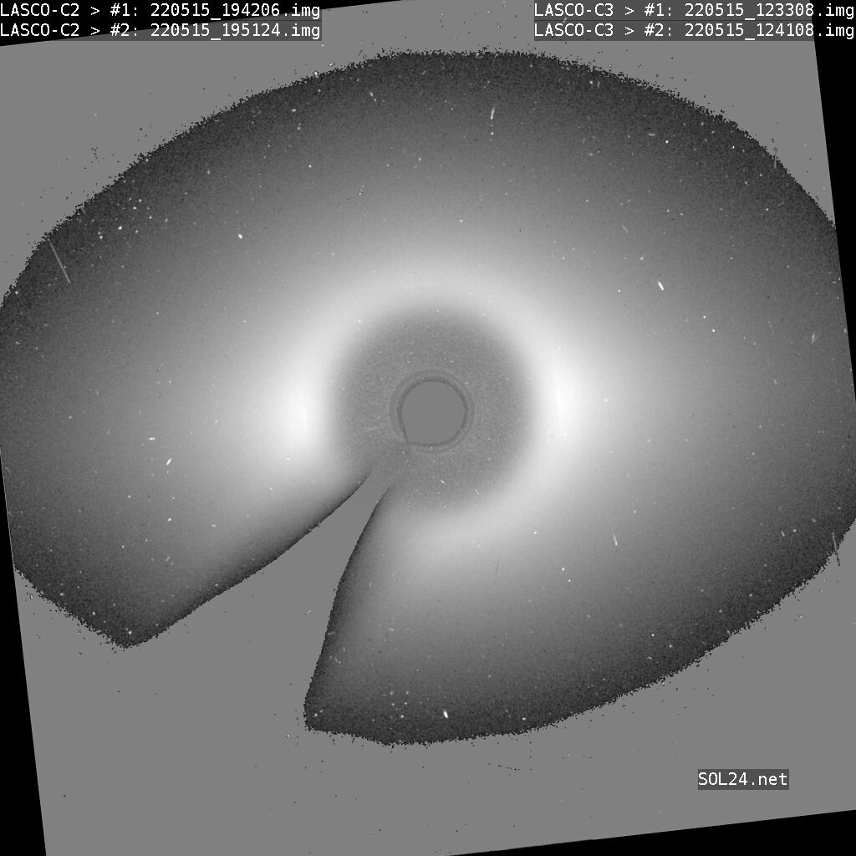This screenshot has height=856, width=856.
Task: Select the LASCO-C2 #2 220515_195124.img label
Action: (160, 30)
